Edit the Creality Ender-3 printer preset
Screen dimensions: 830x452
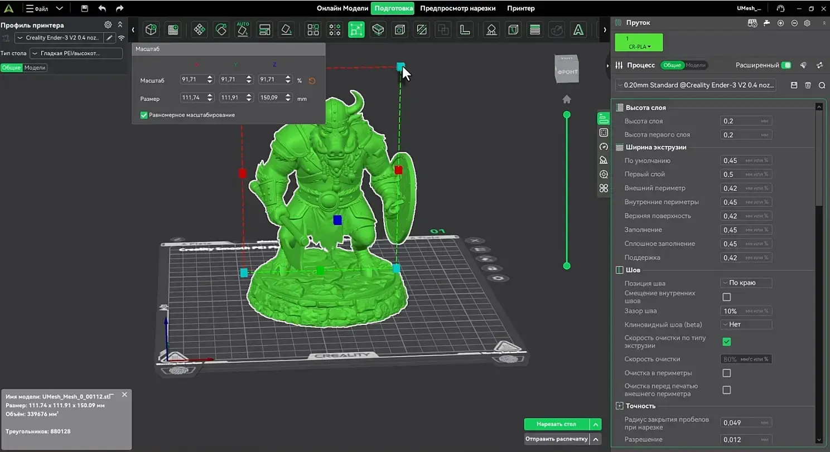tap(110, 38)
